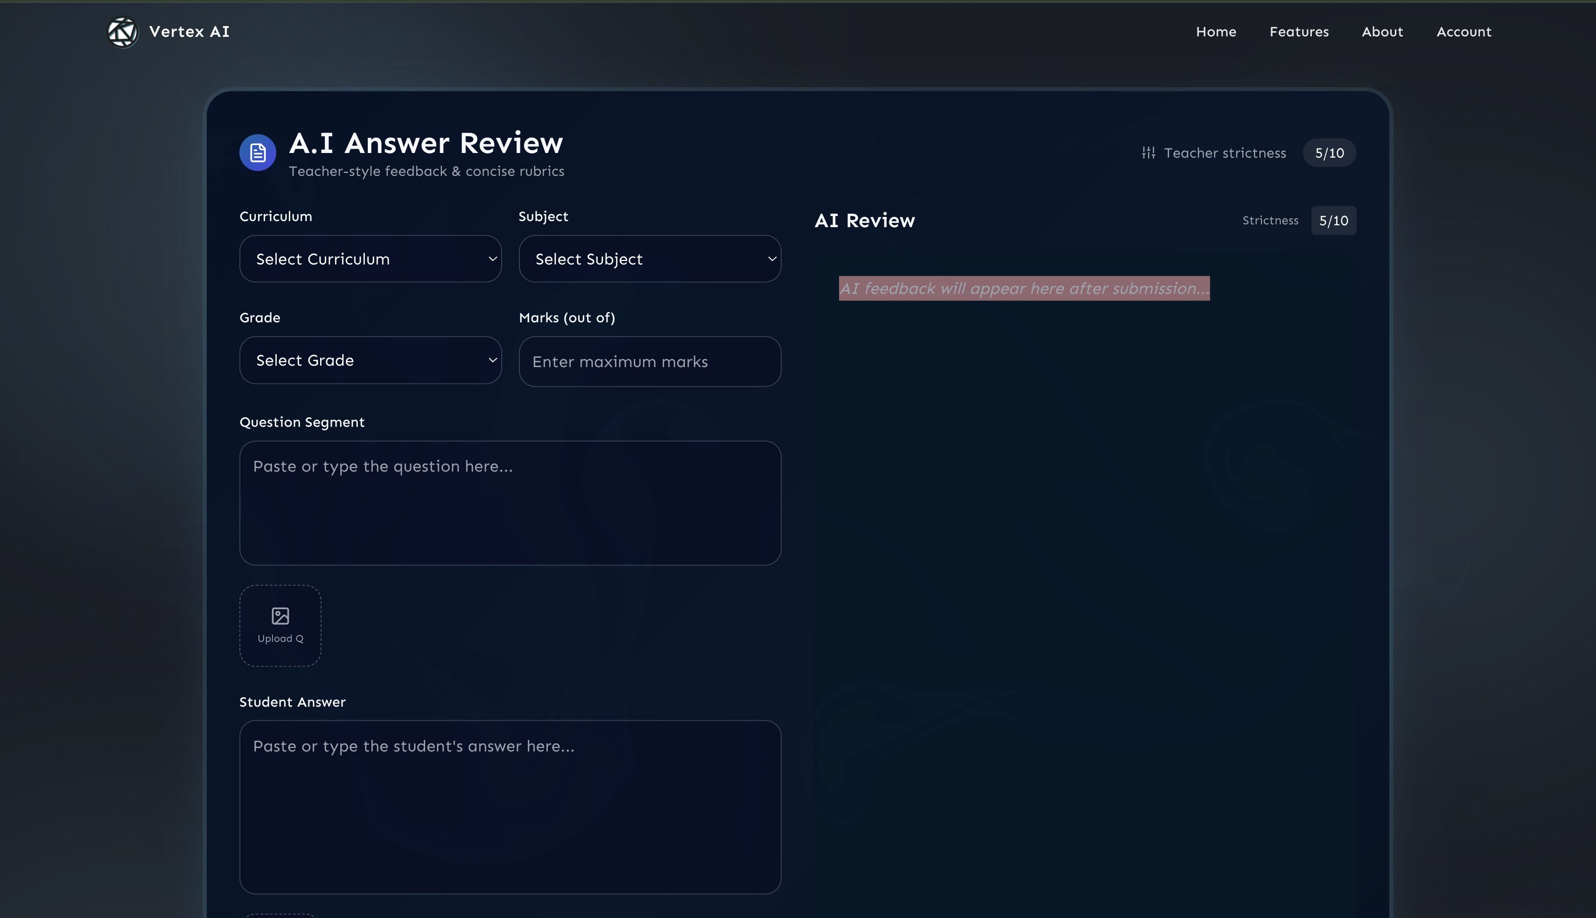Select the About navigation item

pos(1382,32)
